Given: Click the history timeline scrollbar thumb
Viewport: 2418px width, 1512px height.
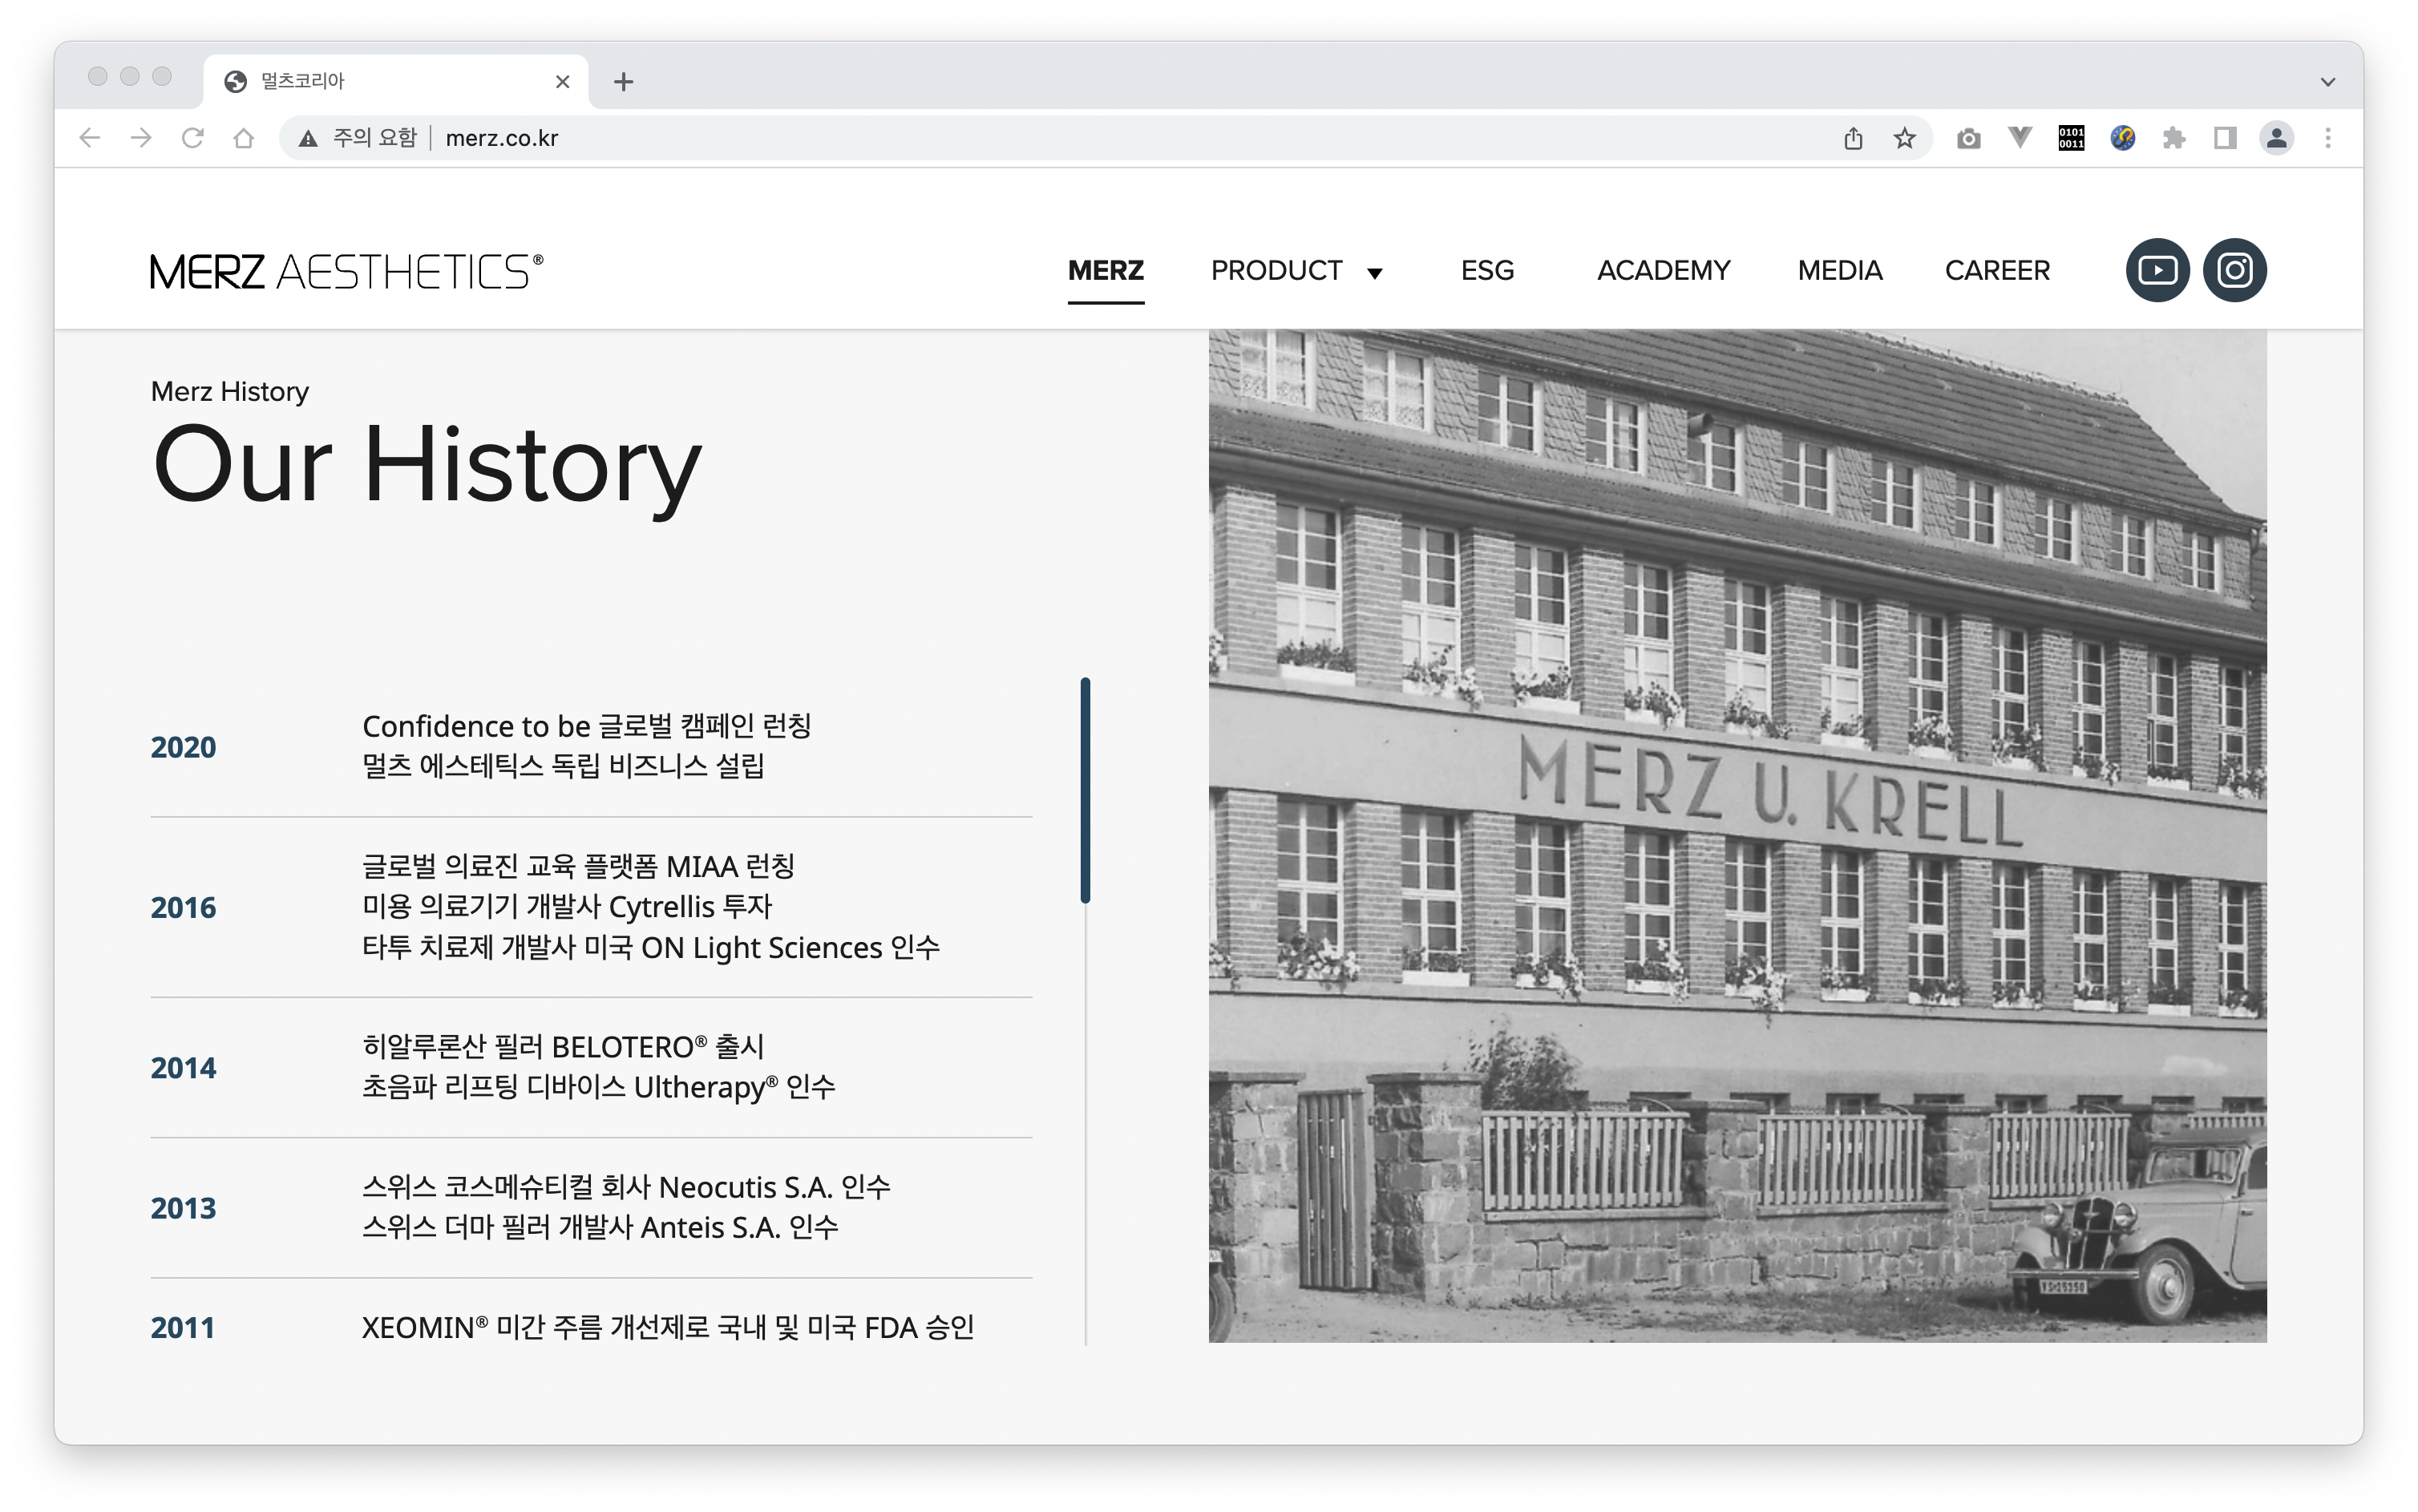Looking at the screenshot, I should (1085, 790).
